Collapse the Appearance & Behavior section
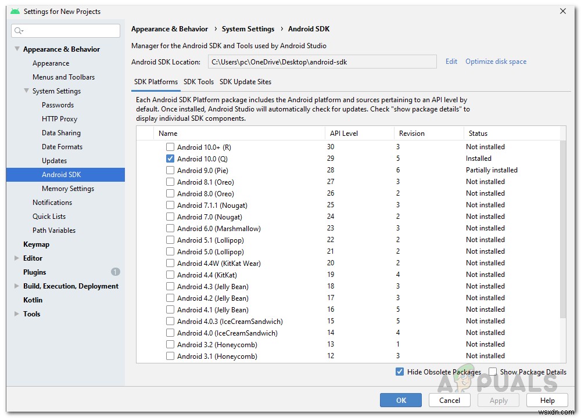 coord(16,49)
